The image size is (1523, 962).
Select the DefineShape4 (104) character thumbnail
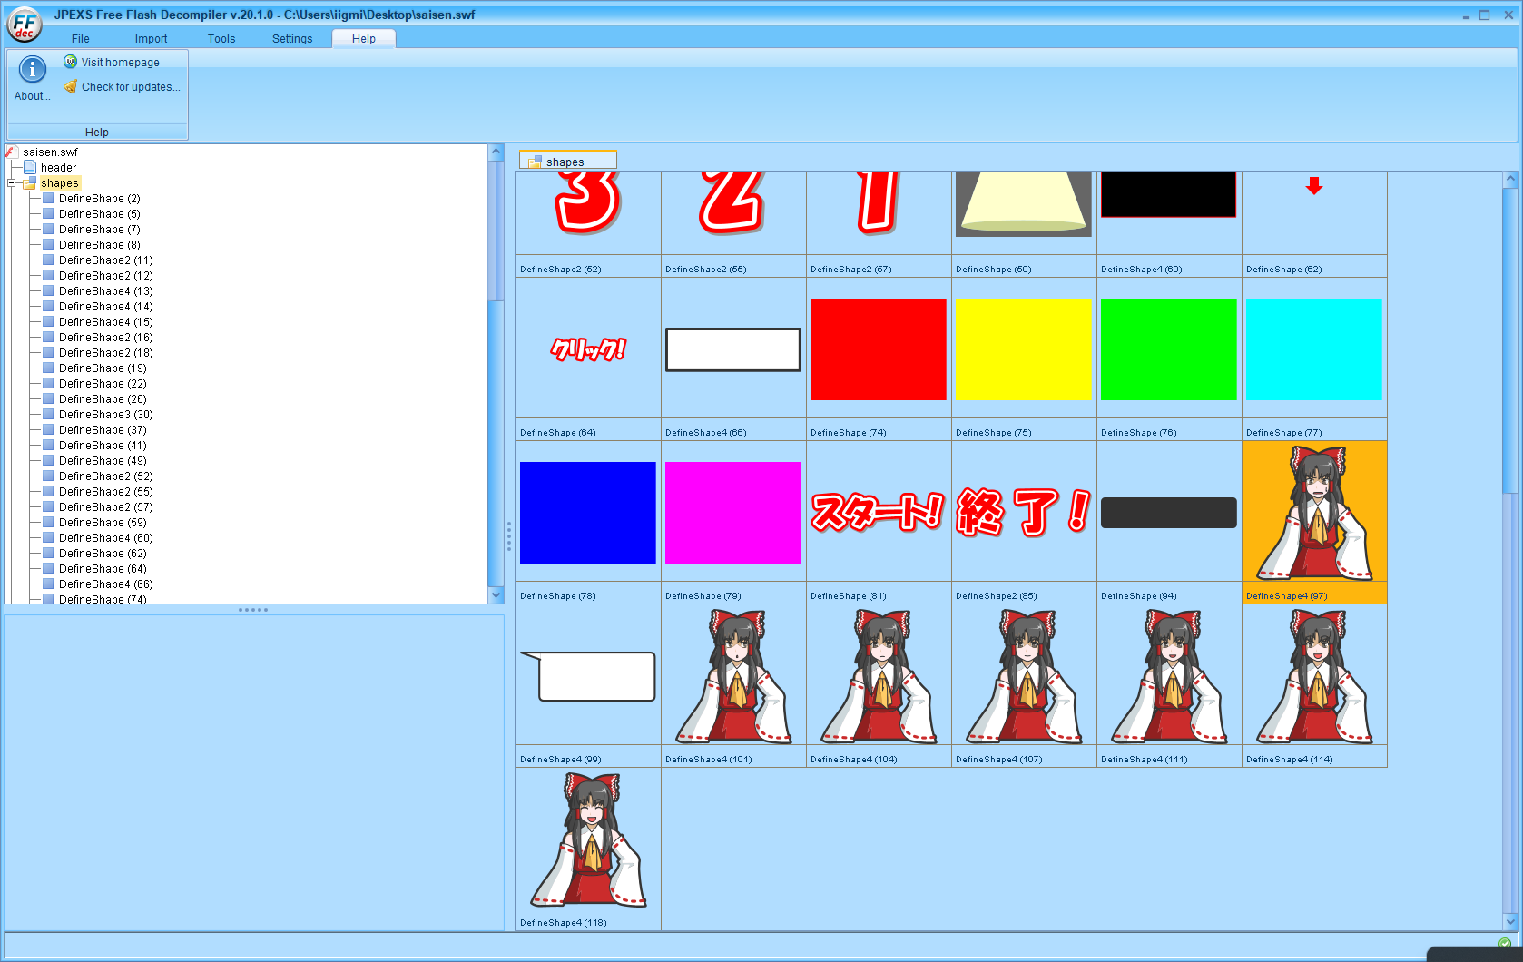pos(879,676)
